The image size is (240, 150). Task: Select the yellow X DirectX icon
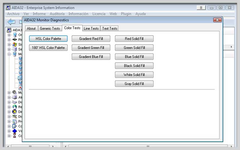coord(15,112)
